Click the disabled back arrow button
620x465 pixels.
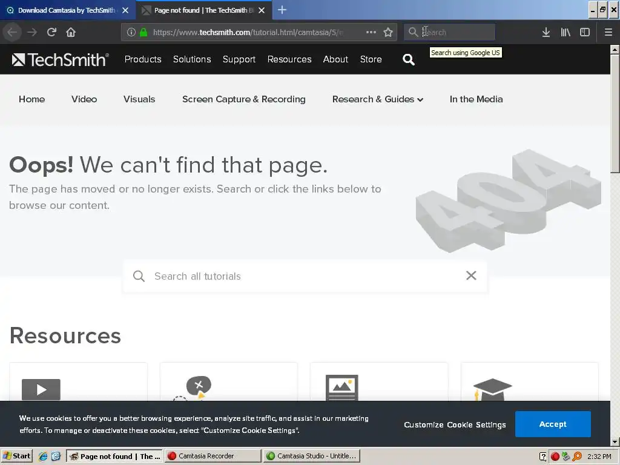pos(12,32)
